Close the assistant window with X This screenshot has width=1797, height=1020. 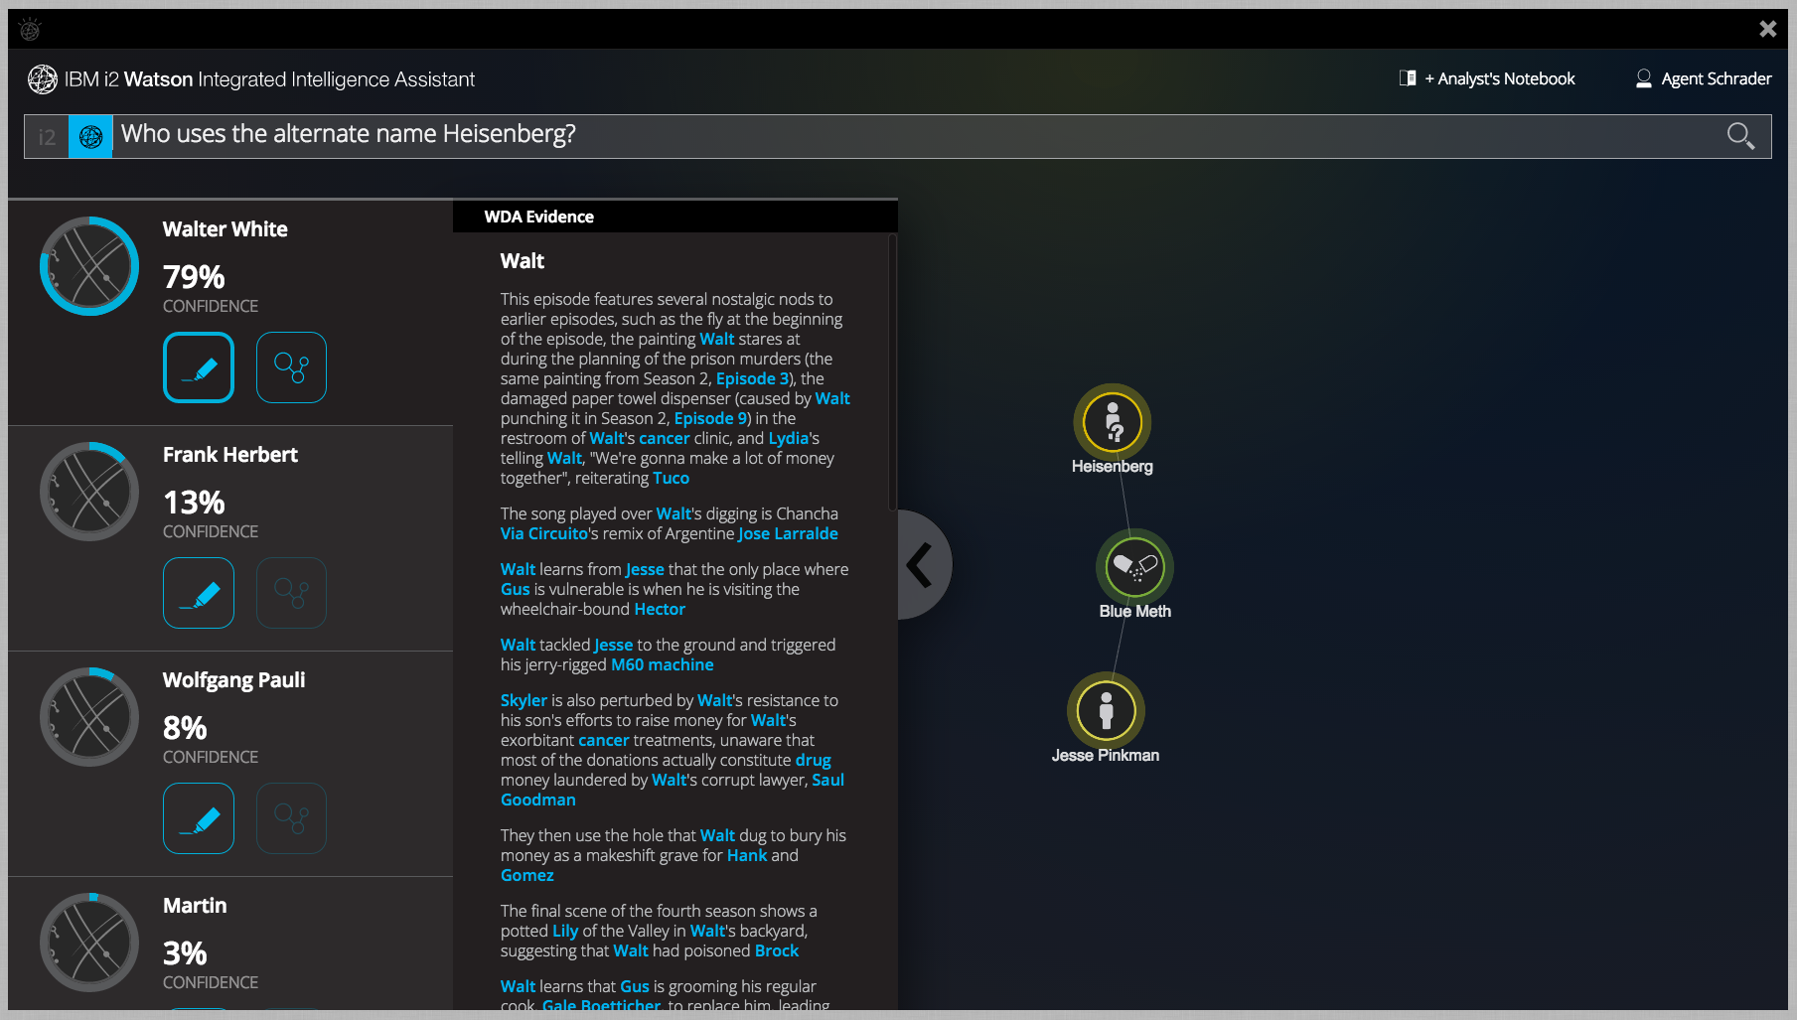1767,29
